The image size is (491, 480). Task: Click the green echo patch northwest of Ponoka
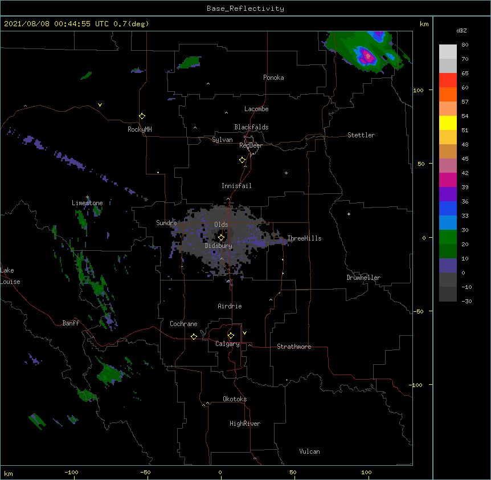(190, 62)
